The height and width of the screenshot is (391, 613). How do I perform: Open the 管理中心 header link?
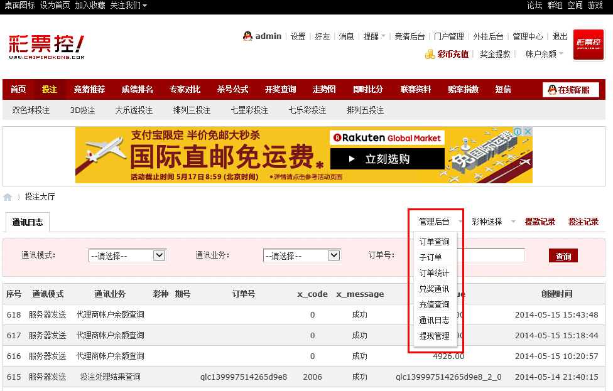(x=528, y=36)
